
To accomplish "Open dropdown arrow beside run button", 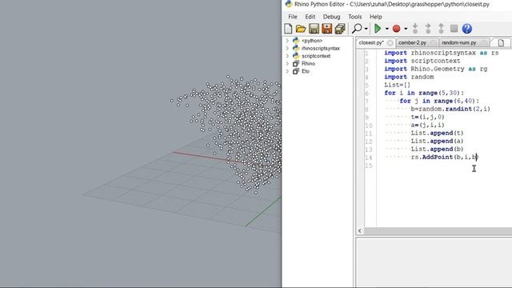I will 387,29.
